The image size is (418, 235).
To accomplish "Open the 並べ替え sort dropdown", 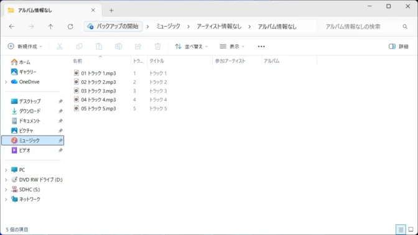I will (x=191, y=47).
